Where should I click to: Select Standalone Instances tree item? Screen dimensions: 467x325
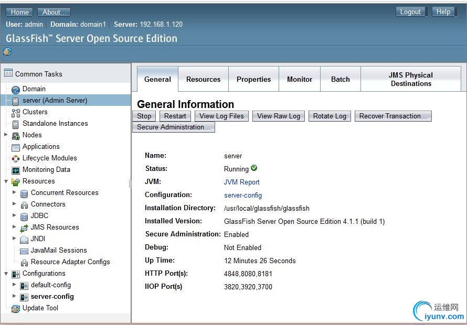point(55,123)
